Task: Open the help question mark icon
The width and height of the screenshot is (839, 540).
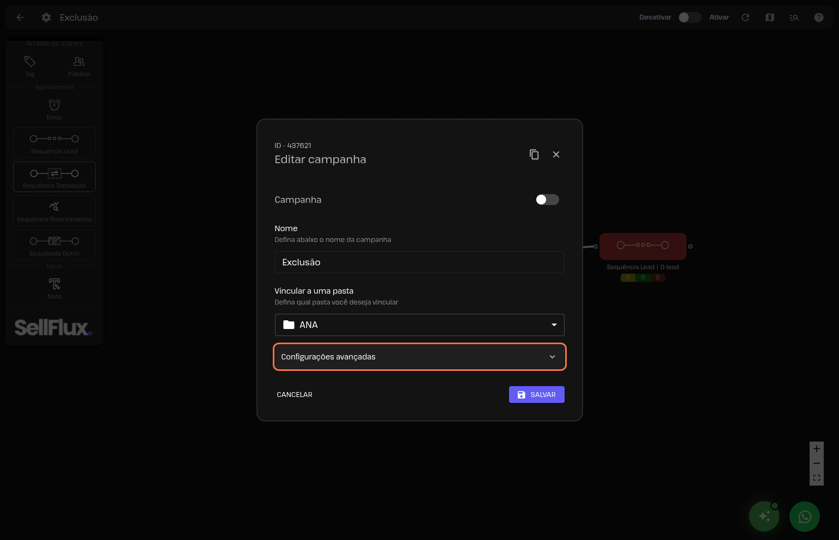Action: tap(818, 17)
